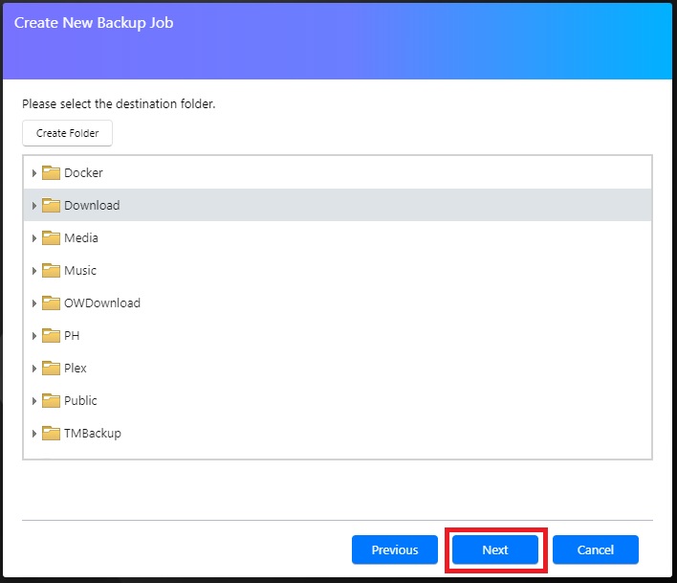Click the Media folder icon
The image size is (677, 583).
pos(51,237)
